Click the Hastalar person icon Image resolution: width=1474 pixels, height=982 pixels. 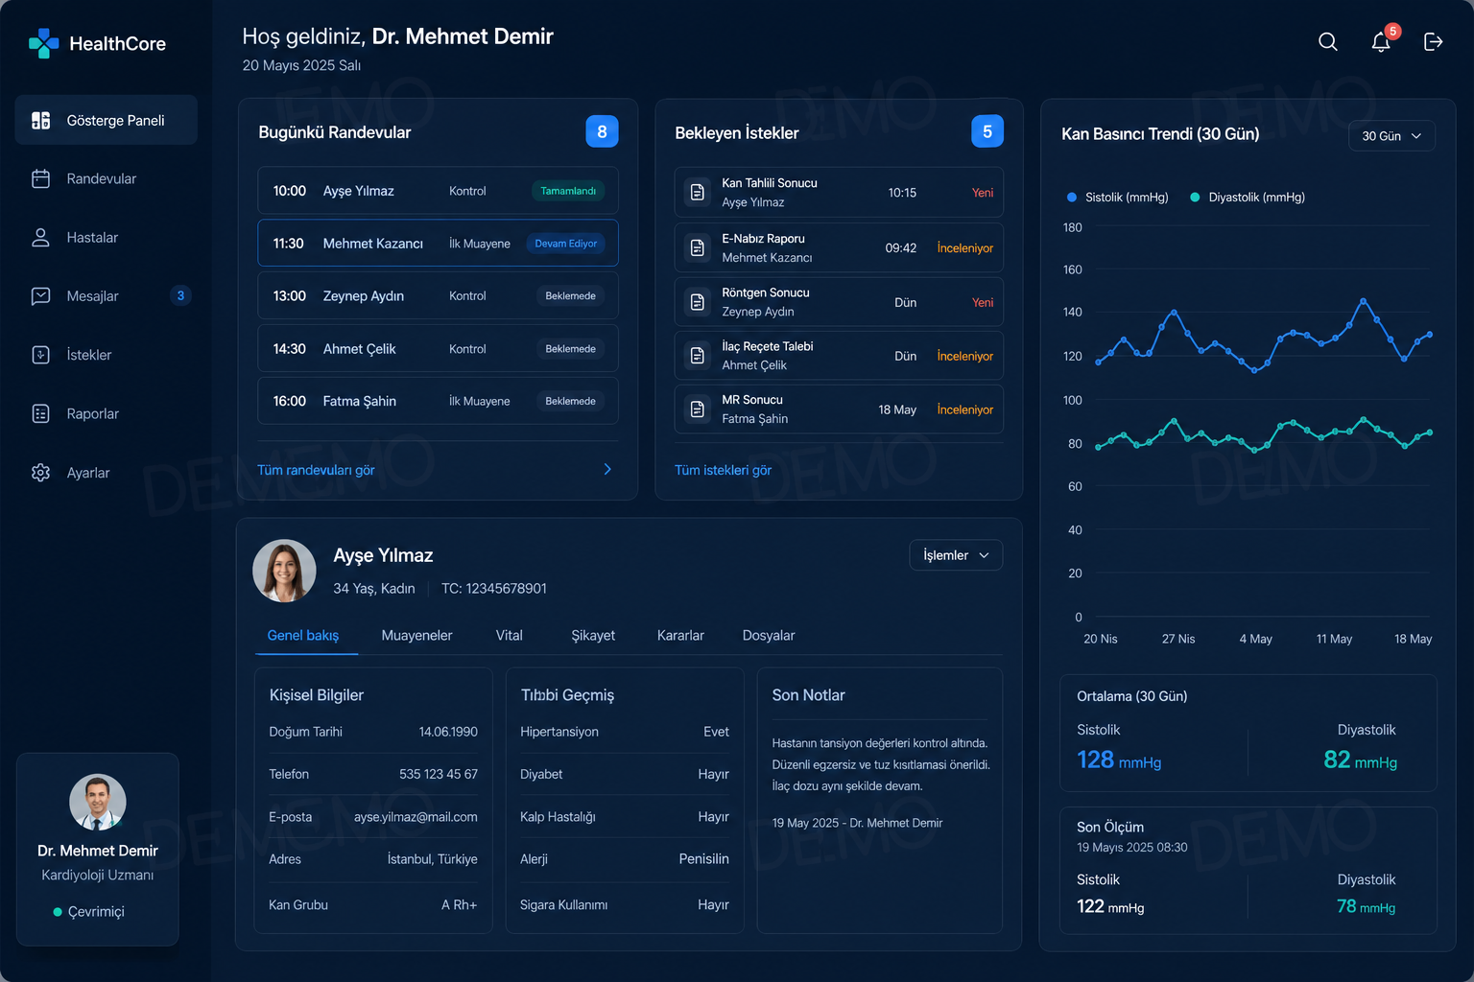pos(40,238)
